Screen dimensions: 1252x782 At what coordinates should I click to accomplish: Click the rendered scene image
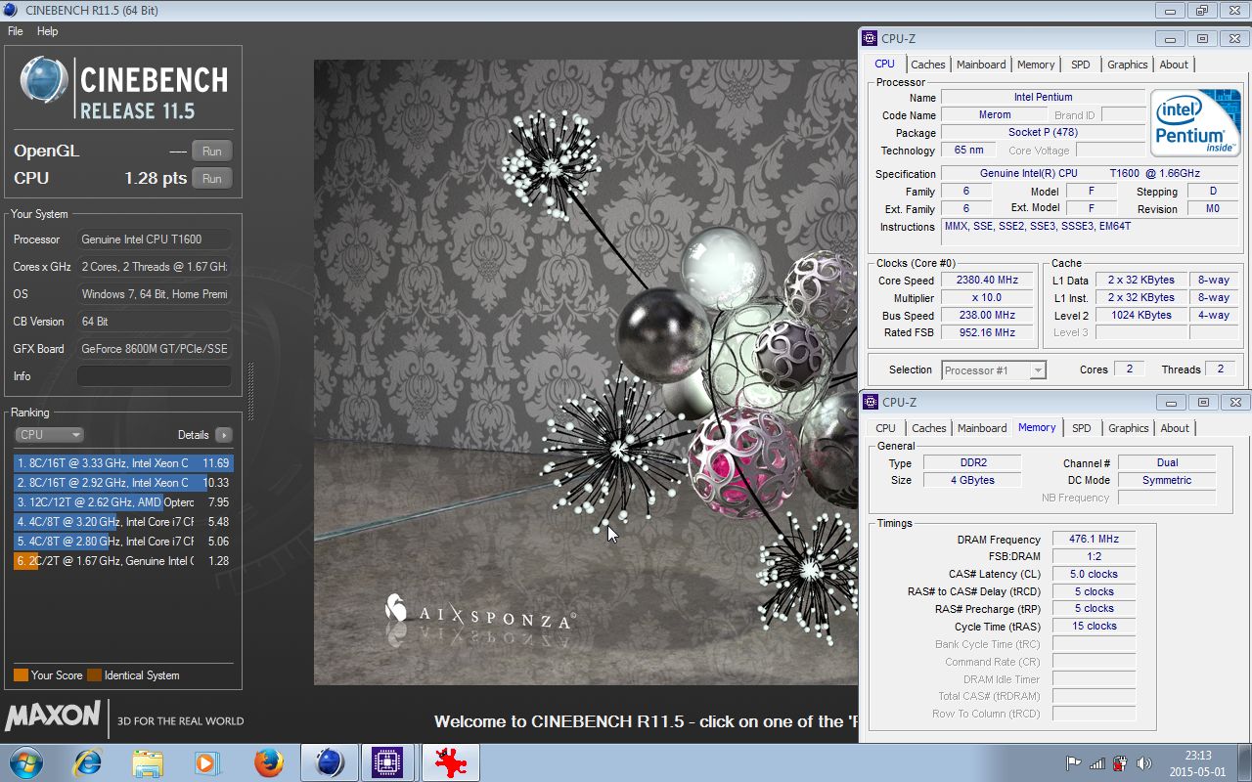click(x=585, y=372)
